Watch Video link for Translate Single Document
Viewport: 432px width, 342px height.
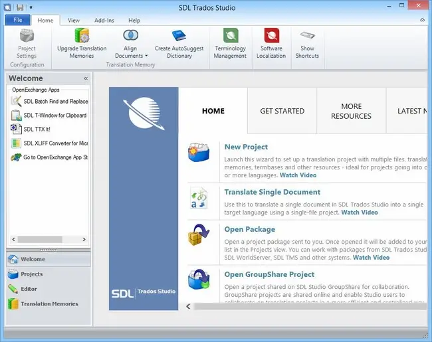point(360,213)
